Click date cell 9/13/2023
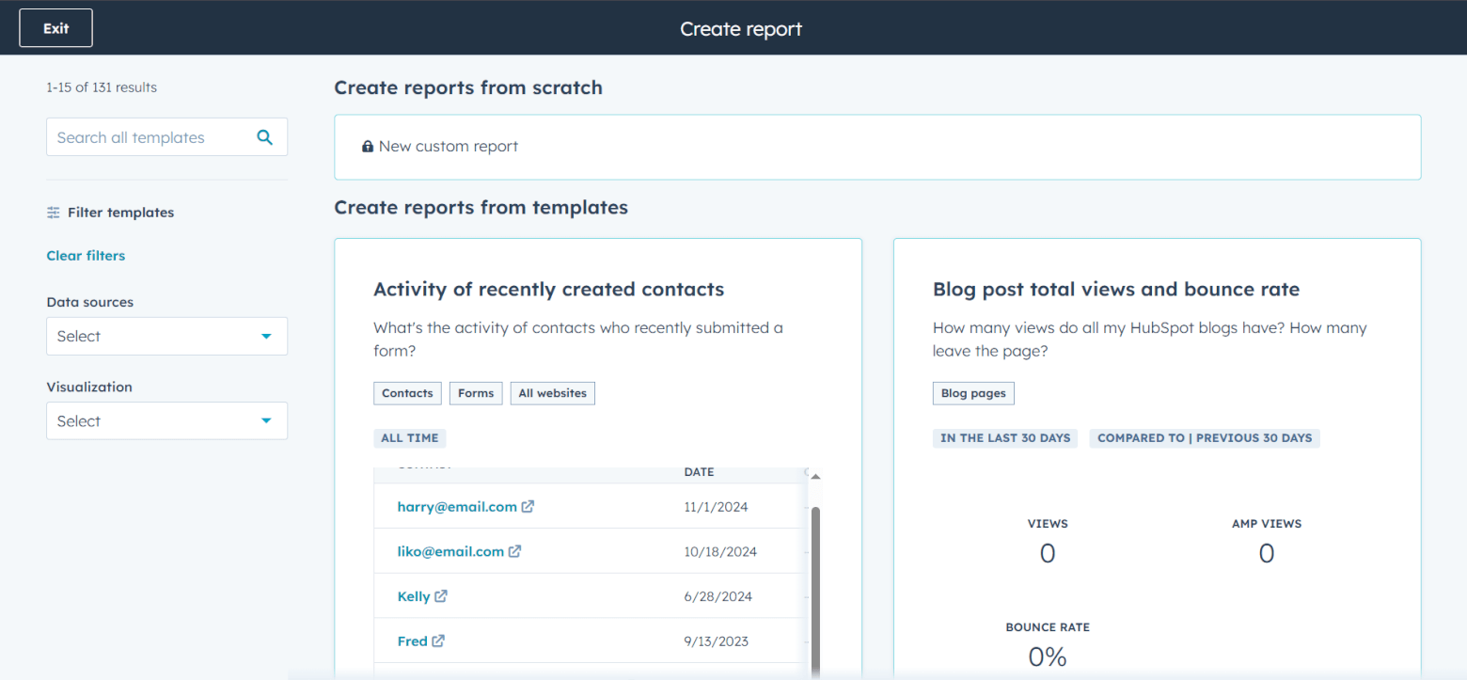 click(x=716, y=641)
